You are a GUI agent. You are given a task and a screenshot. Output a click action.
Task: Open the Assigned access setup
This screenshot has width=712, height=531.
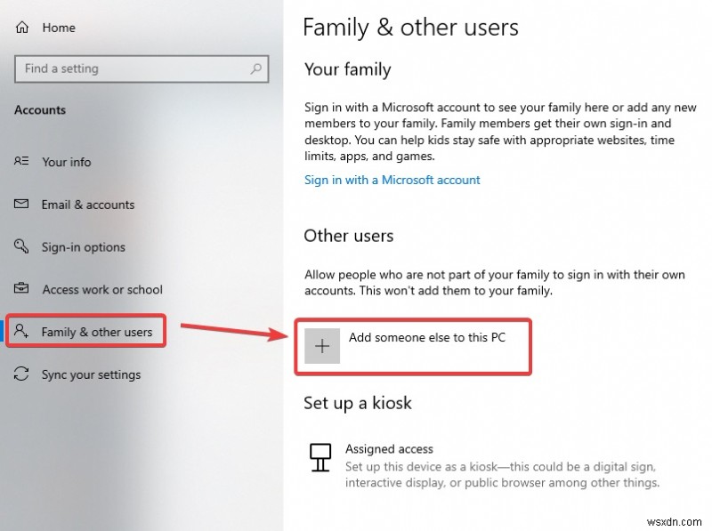click(389, 448)
